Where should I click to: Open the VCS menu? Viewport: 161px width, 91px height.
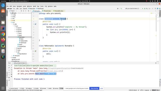(46, 6)
